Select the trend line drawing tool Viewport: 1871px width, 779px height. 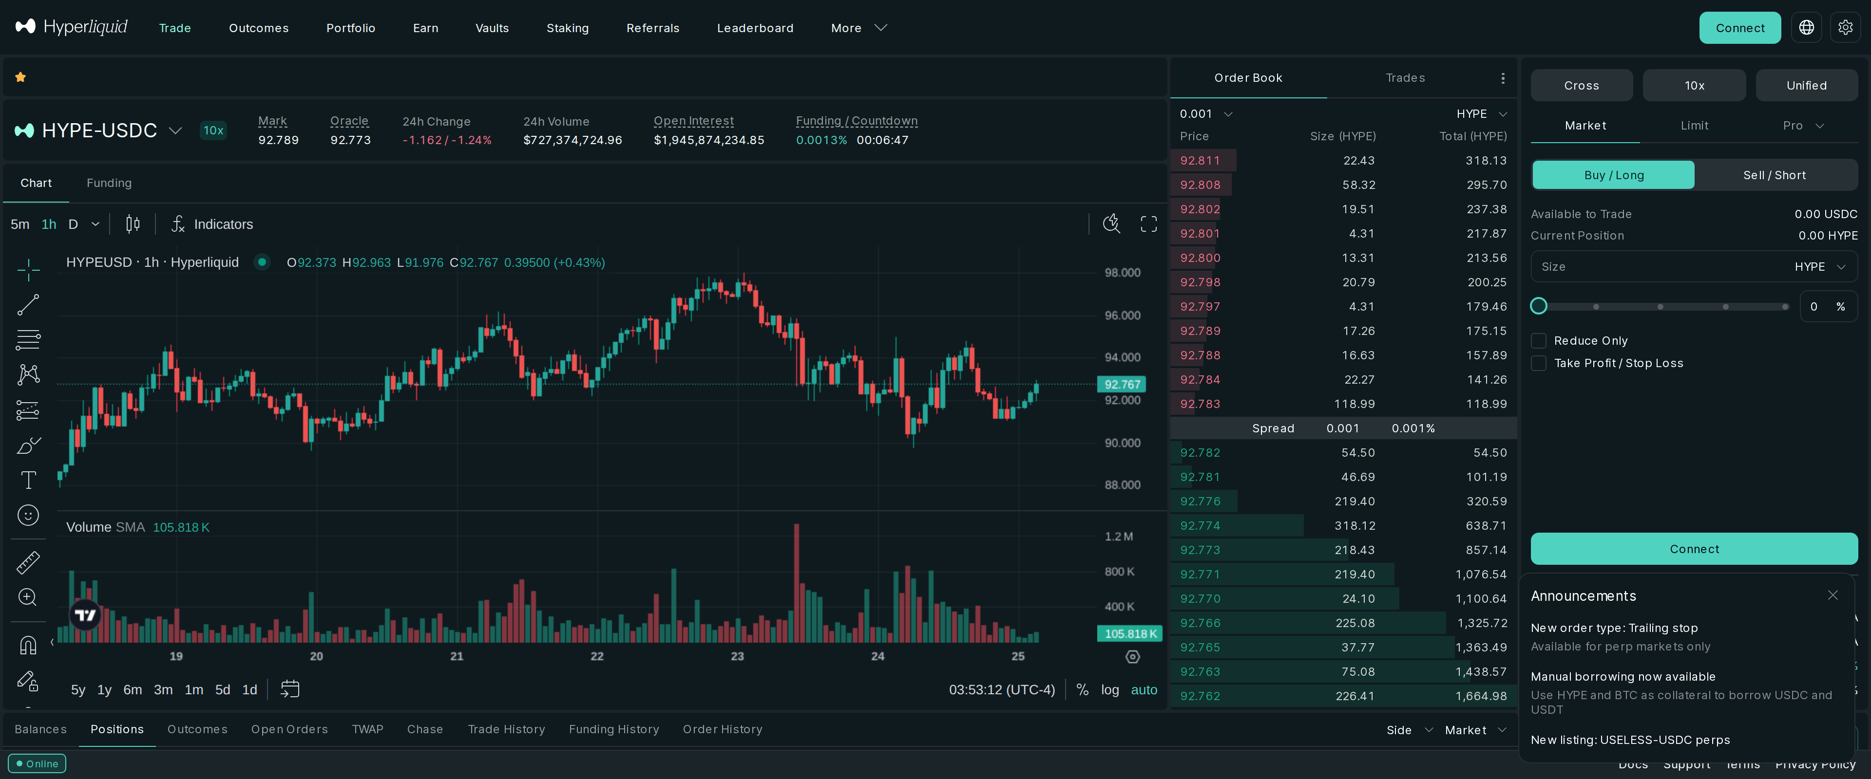pyautogui.click(x=28, y=305)
